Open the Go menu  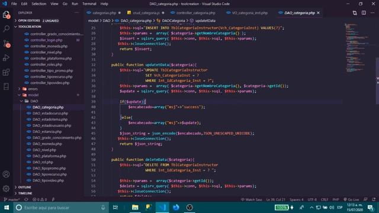point(65,4)
